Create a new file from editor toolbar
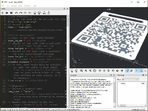 click(x=2, y=13)
